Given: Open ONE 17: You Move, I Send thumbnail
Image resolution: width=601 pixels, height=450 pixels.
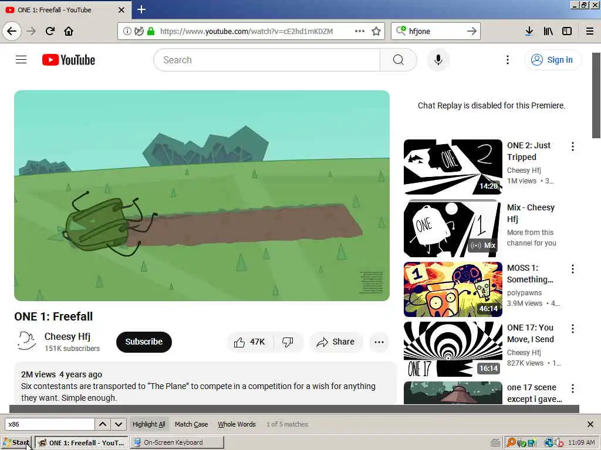Looking at the screenshot, I should click(x=453, y=349).
